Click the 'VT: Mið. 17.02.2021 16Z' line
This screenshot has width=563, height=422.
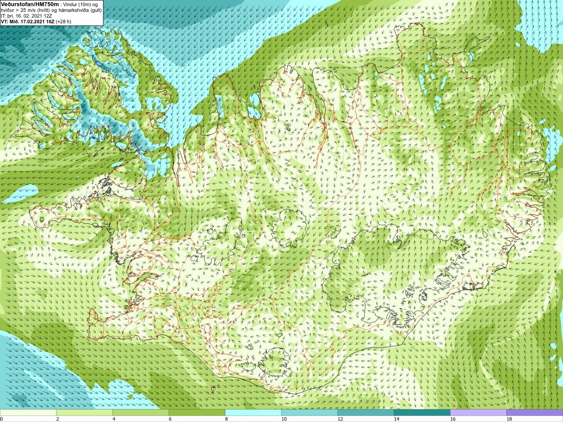click(28, 22)
